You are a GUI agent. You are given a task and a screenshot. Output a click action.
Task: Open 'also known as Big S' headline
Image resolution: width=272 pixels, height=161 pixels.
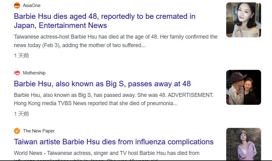tap(102, 84)
